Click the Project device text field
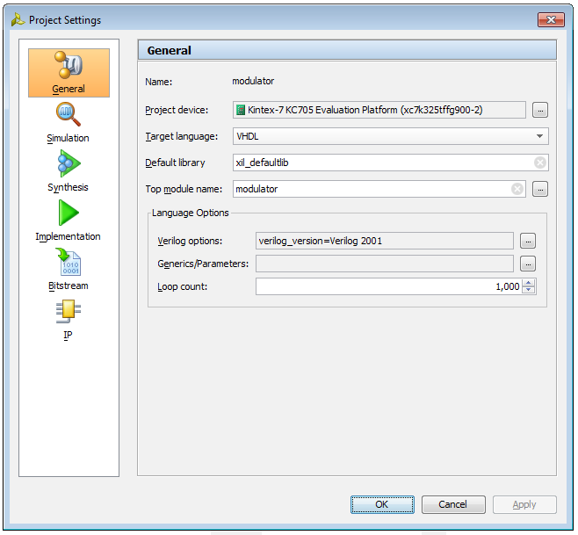 coord(379,110)
